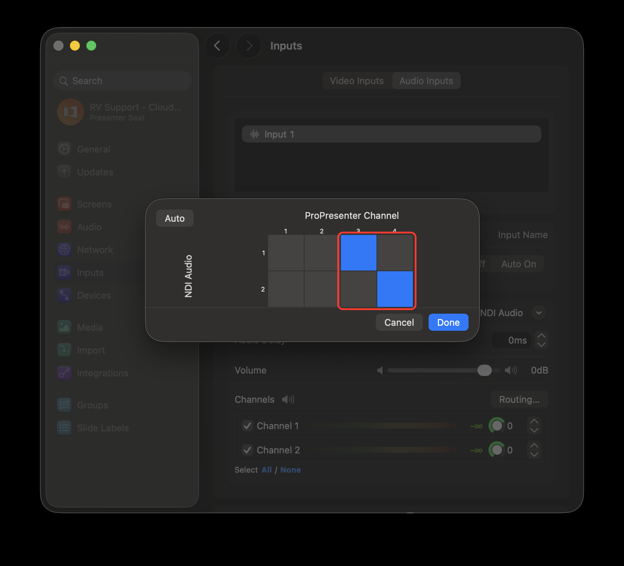Open General settings gear icon
624x566 pixels.
[x=64, y=149]
